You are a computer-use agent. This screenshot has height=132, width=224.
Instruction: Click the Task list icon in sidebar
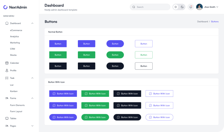[7, 78]
